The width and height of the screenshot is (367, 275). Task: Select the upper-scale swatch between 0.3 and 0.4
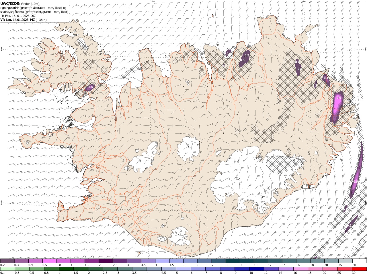click(x=22, y=261)
